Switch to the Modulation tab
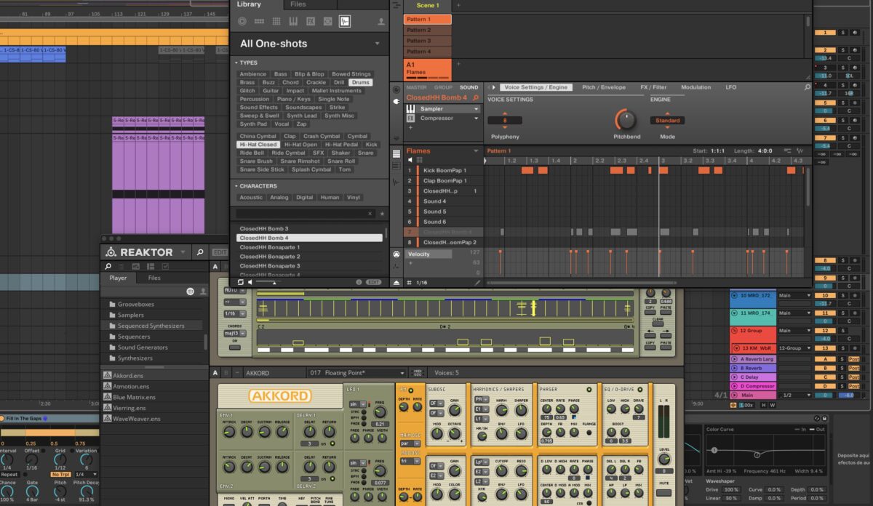The image size is (873, 506). click(x=696, y=87)
